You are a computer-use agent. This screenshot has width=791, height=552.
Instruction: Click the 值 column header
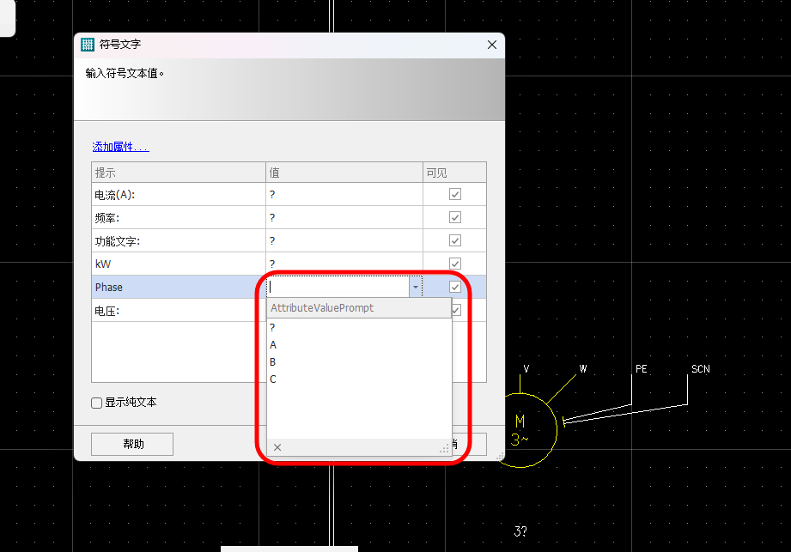[x=344, y=173]
